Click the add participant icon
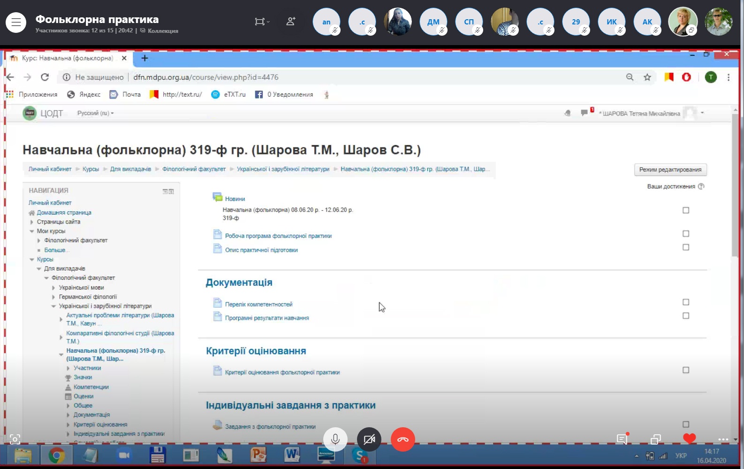 tap(291, 22)
